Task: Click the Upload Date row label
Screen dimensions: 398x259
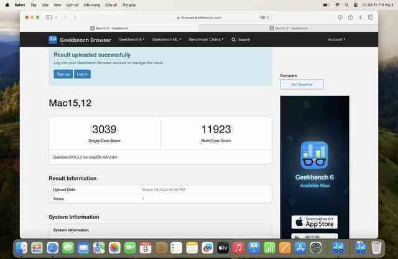Action: (64, 190)
